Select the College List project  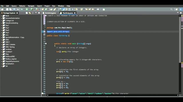[9, 21]
